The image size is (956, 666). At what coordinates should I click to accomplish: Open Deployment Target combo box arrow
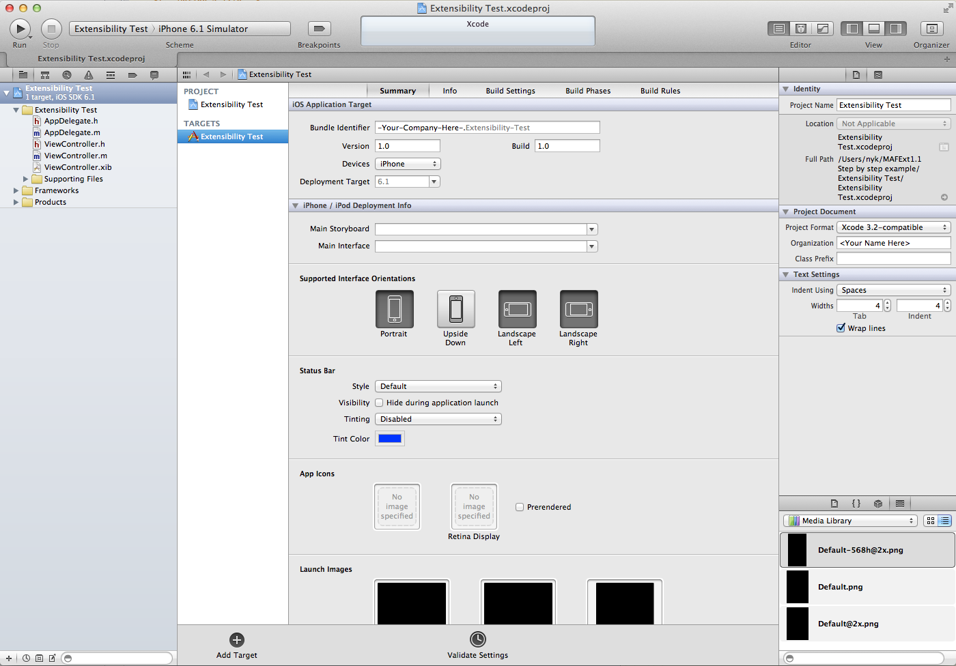pos(434,182)
